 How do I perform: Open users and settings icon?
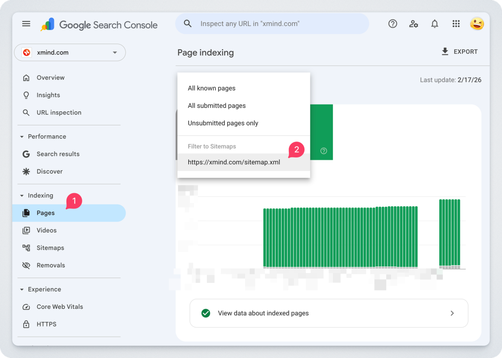[x=413, y=24]
